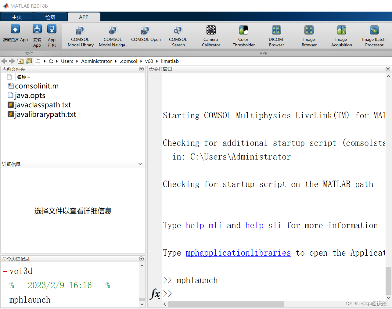Click the Install App icon
Screen dimensions: 392x309
pyautogui.click(x=37, y=29)
